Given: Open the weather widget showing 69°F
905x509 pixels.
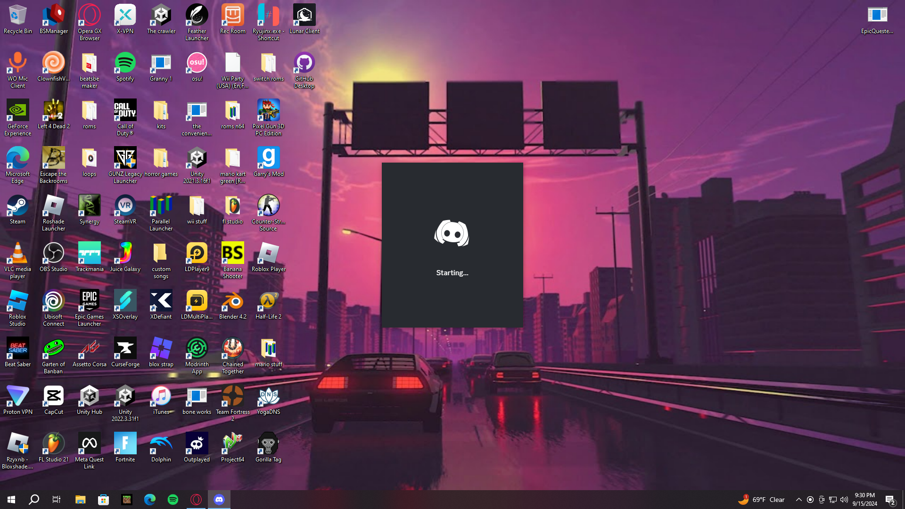Looking at the screenshot, I should (x=761, y=500).
